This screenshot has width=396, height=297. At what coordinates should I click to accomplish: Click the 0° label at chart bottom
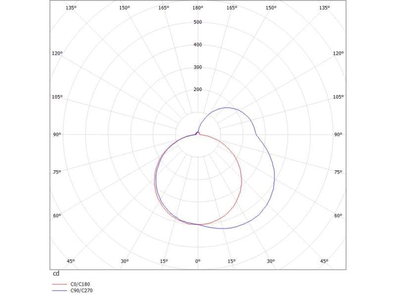coord(198,261)
